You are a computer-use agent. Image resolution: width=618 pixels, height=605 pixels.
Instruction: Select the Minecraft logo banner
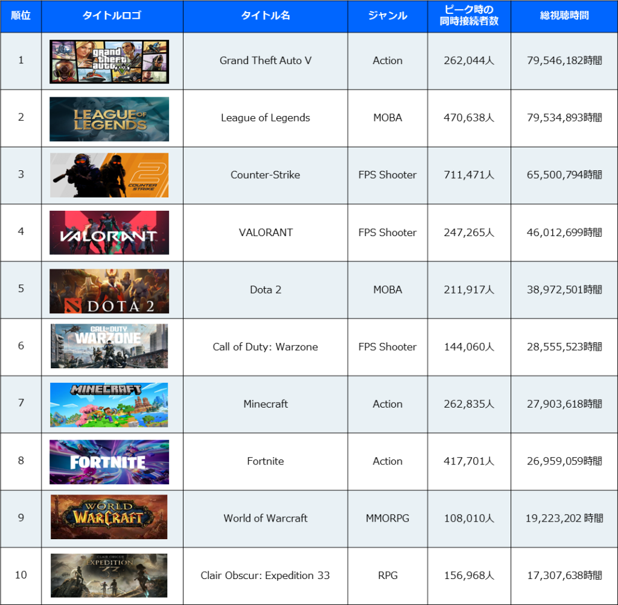pos(109,405)
